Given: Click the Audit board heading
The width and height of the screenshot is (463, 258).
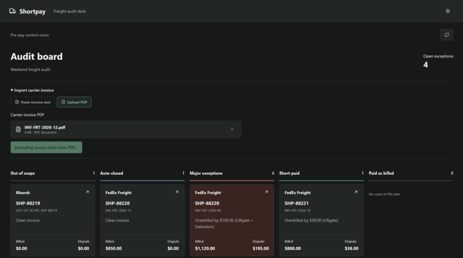Looking at the screenshot, I should tap(37, 56).
